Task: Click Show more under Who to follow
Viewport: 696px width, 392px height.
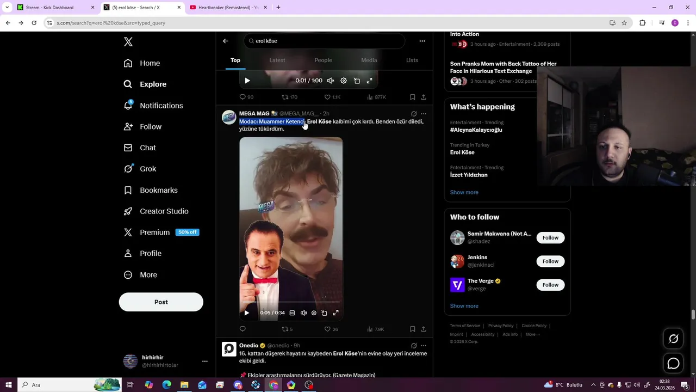Action: [x=464, y=306]
